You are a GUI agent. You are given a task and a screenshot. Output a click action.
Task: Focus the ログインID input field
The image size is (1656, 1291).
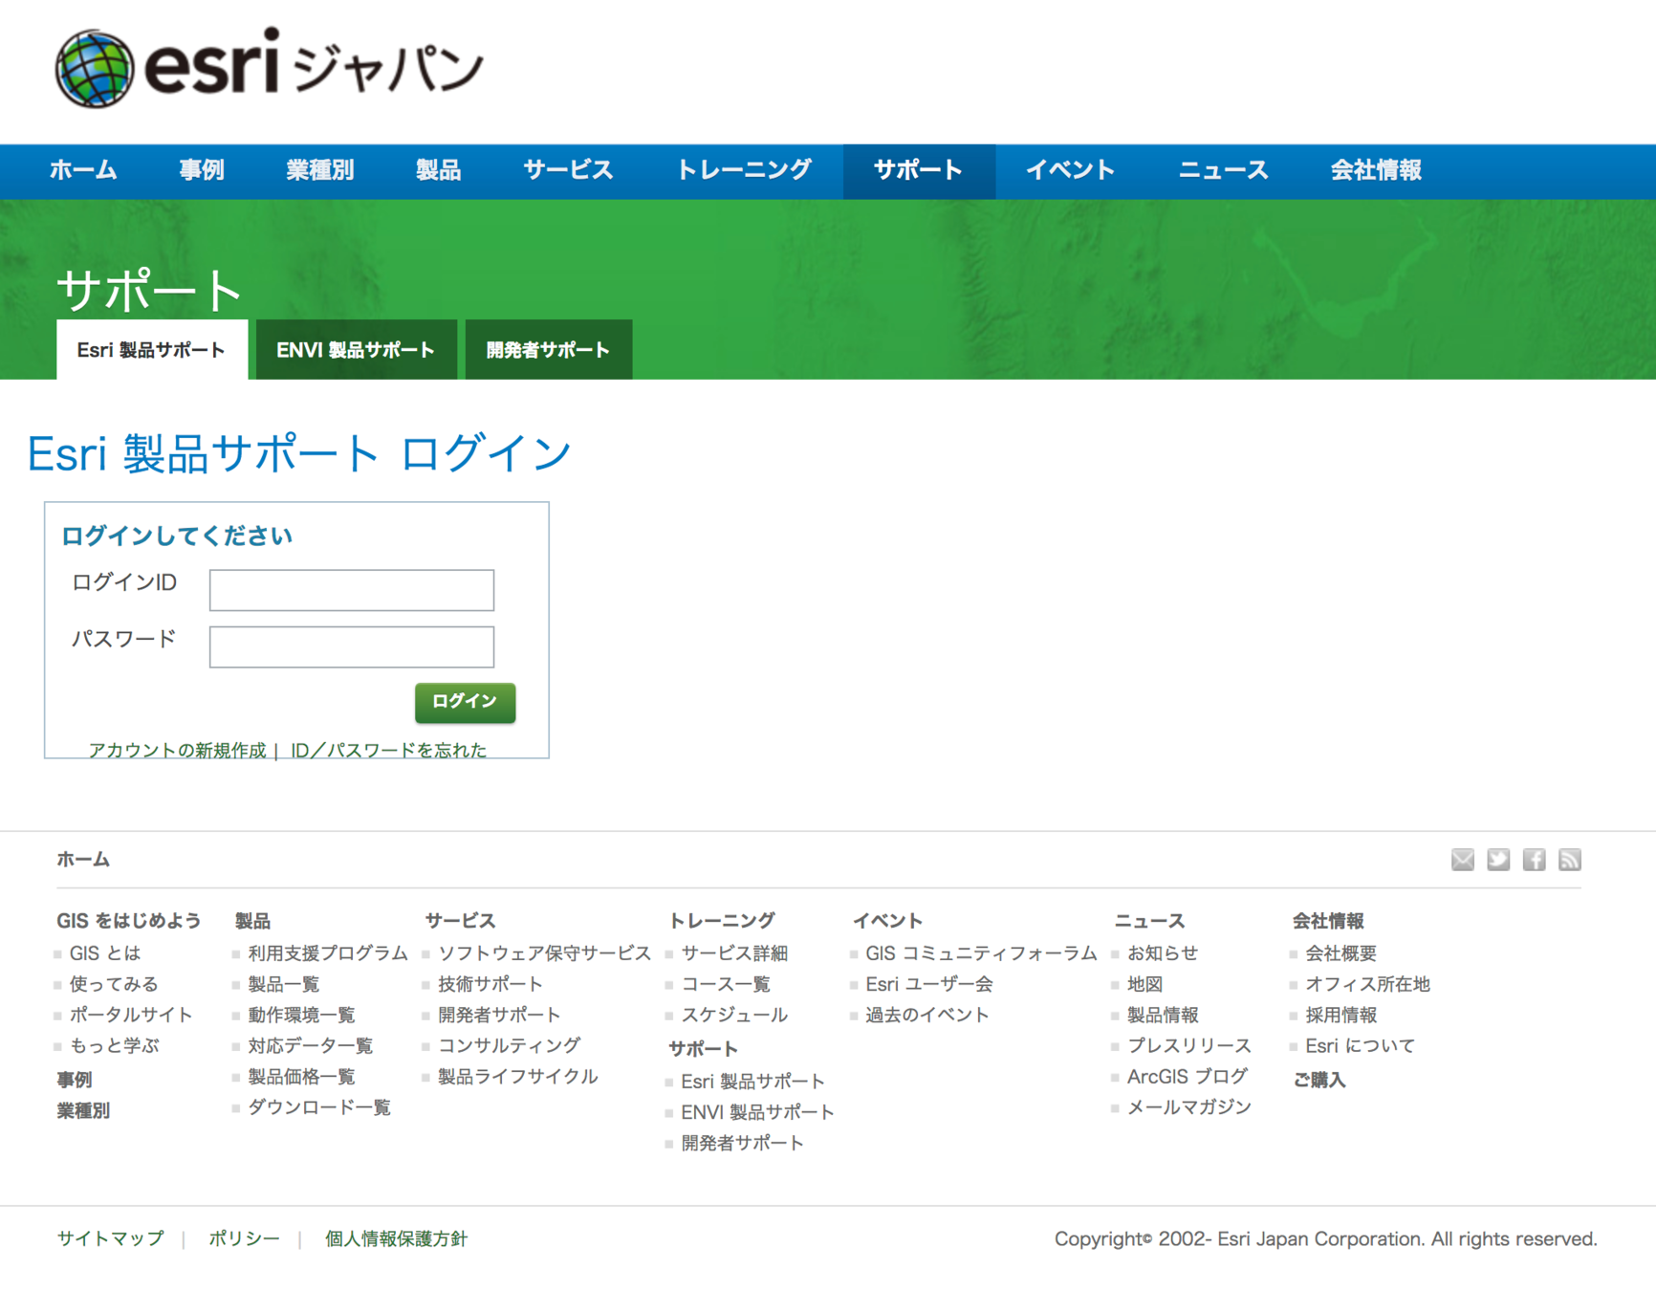(x=352, y=590)
